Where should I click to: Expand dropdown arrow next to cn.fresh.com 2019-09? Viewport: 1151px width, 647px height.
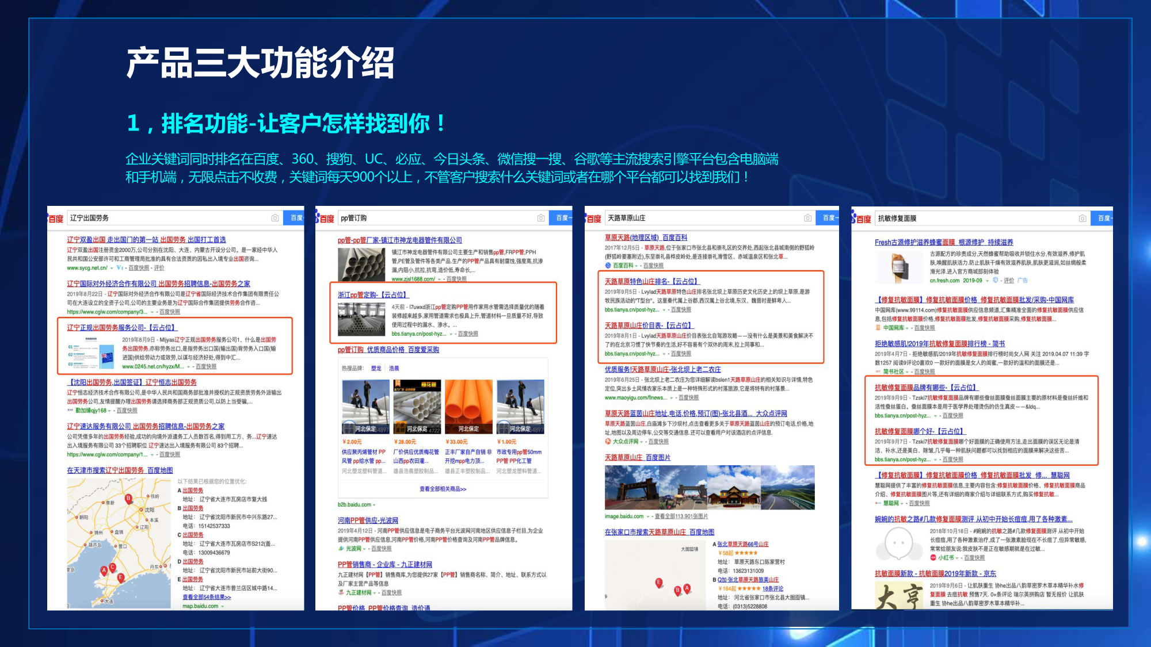(x=987, y=281)
